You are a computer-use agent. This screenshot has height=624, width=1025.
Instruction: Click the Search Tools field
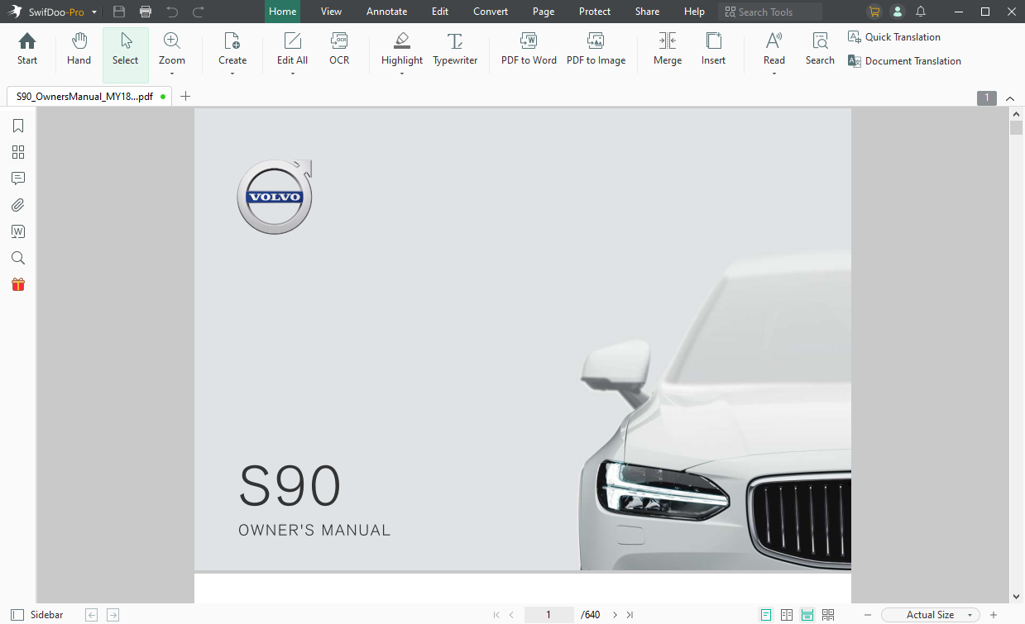click(770, 12)
